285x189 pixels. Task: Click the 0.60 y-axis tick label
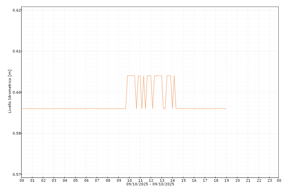click(17, 92)
